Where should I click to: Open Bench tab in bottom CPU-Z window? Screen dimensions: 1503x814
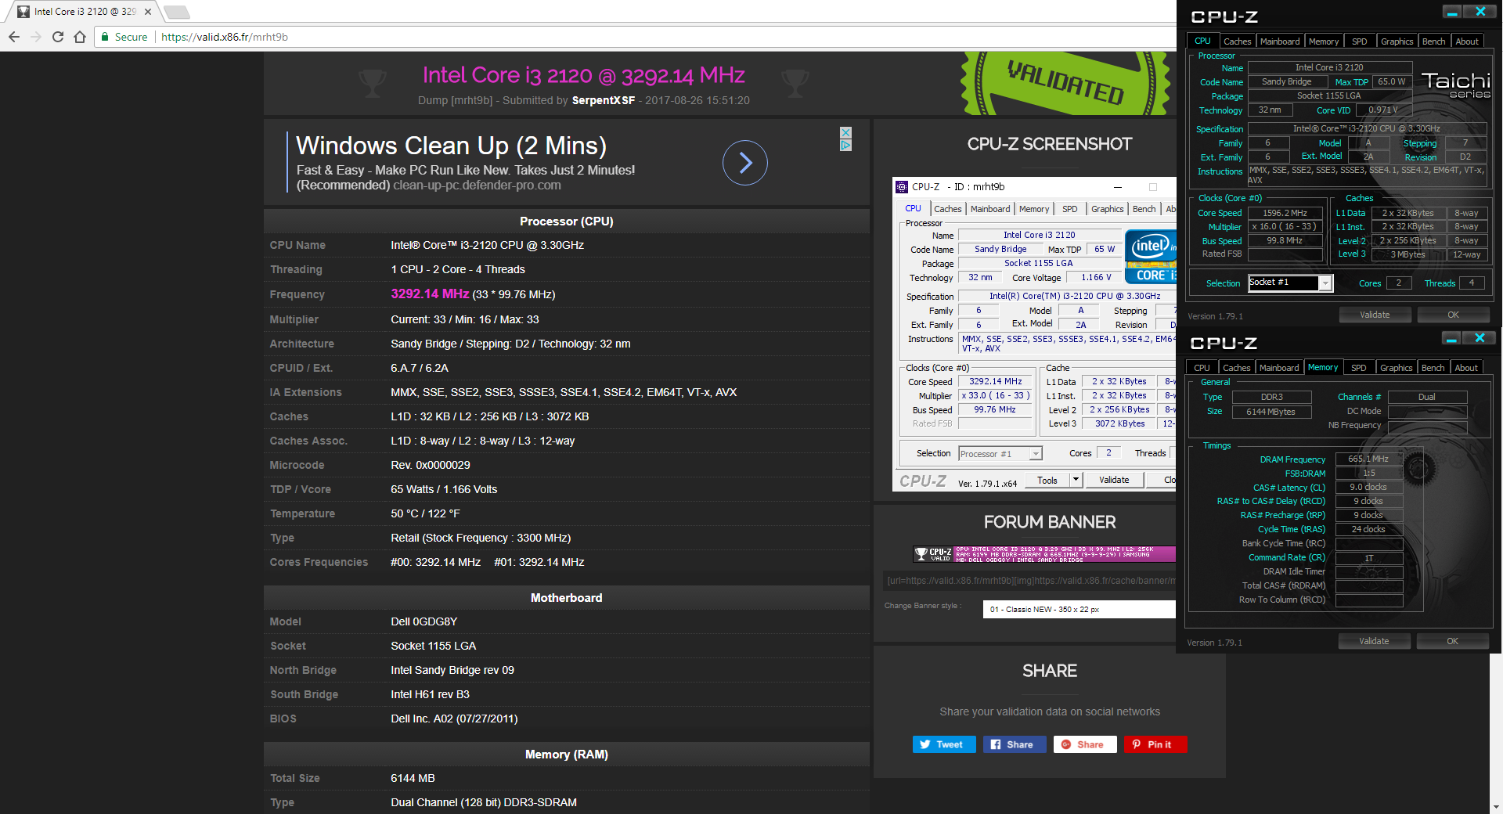1433,368
